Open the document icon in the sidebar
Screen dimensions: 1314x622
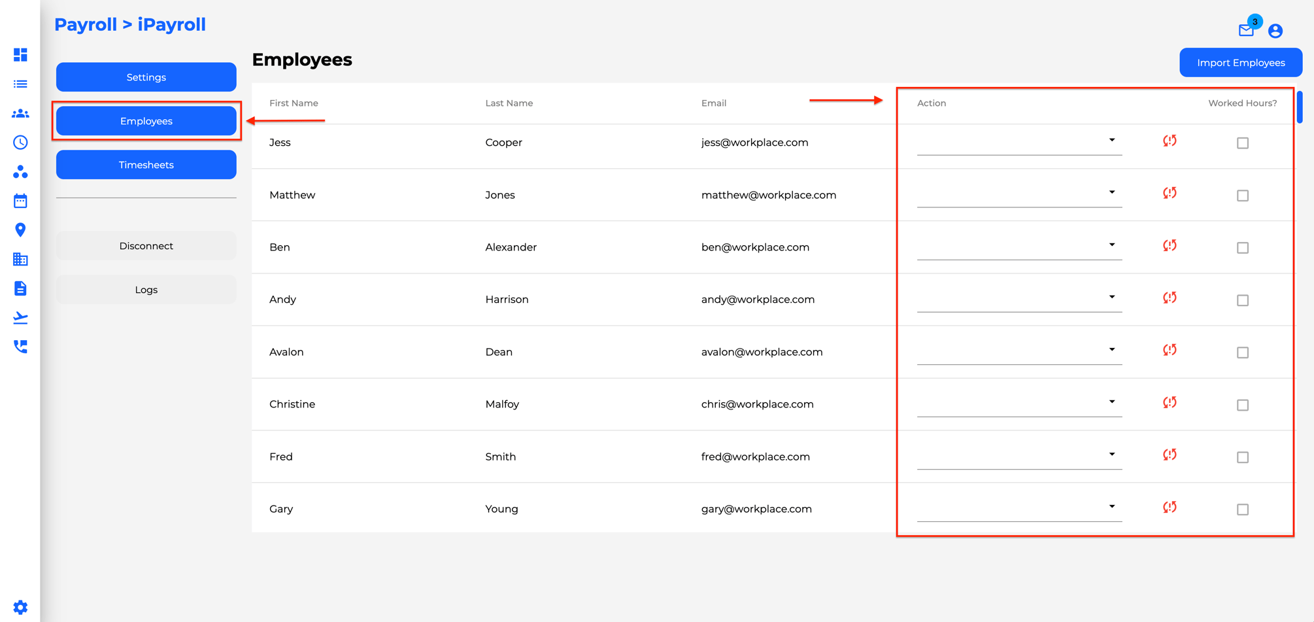20,288
